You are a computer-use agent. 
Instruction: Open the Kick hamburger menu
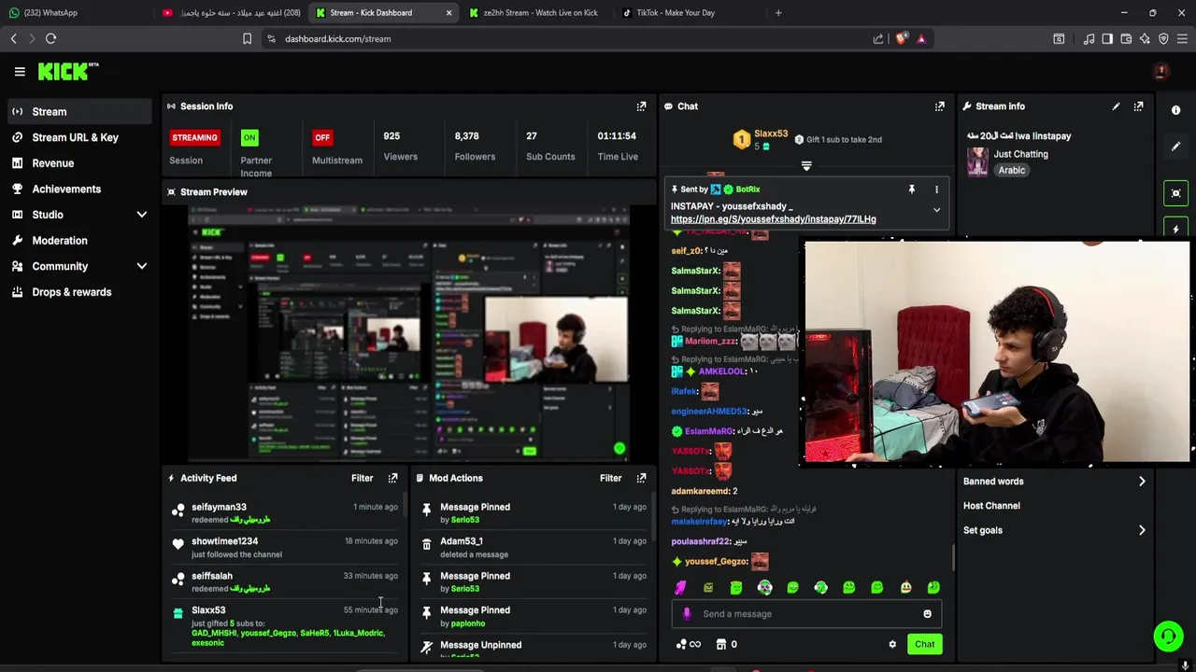click(20, 72)
